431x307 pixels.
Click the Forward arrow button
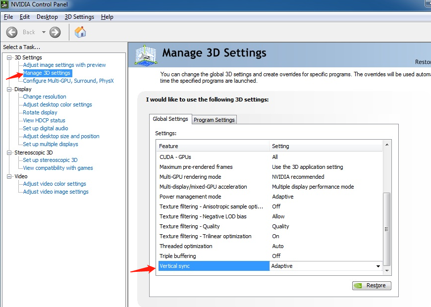55,32
